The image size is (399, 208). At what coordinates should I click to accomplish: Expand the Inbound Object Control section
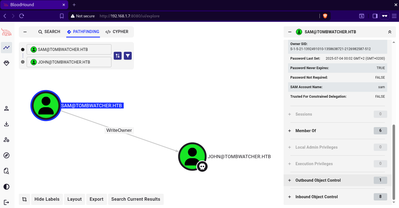point(316,197)
